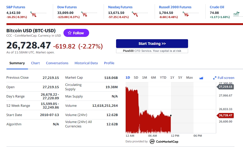Click the Open row value 27,219.15

pos(51,87)
